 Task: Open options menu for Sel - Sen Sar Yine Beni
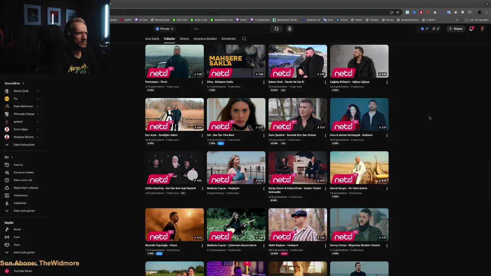coord(264,135)
